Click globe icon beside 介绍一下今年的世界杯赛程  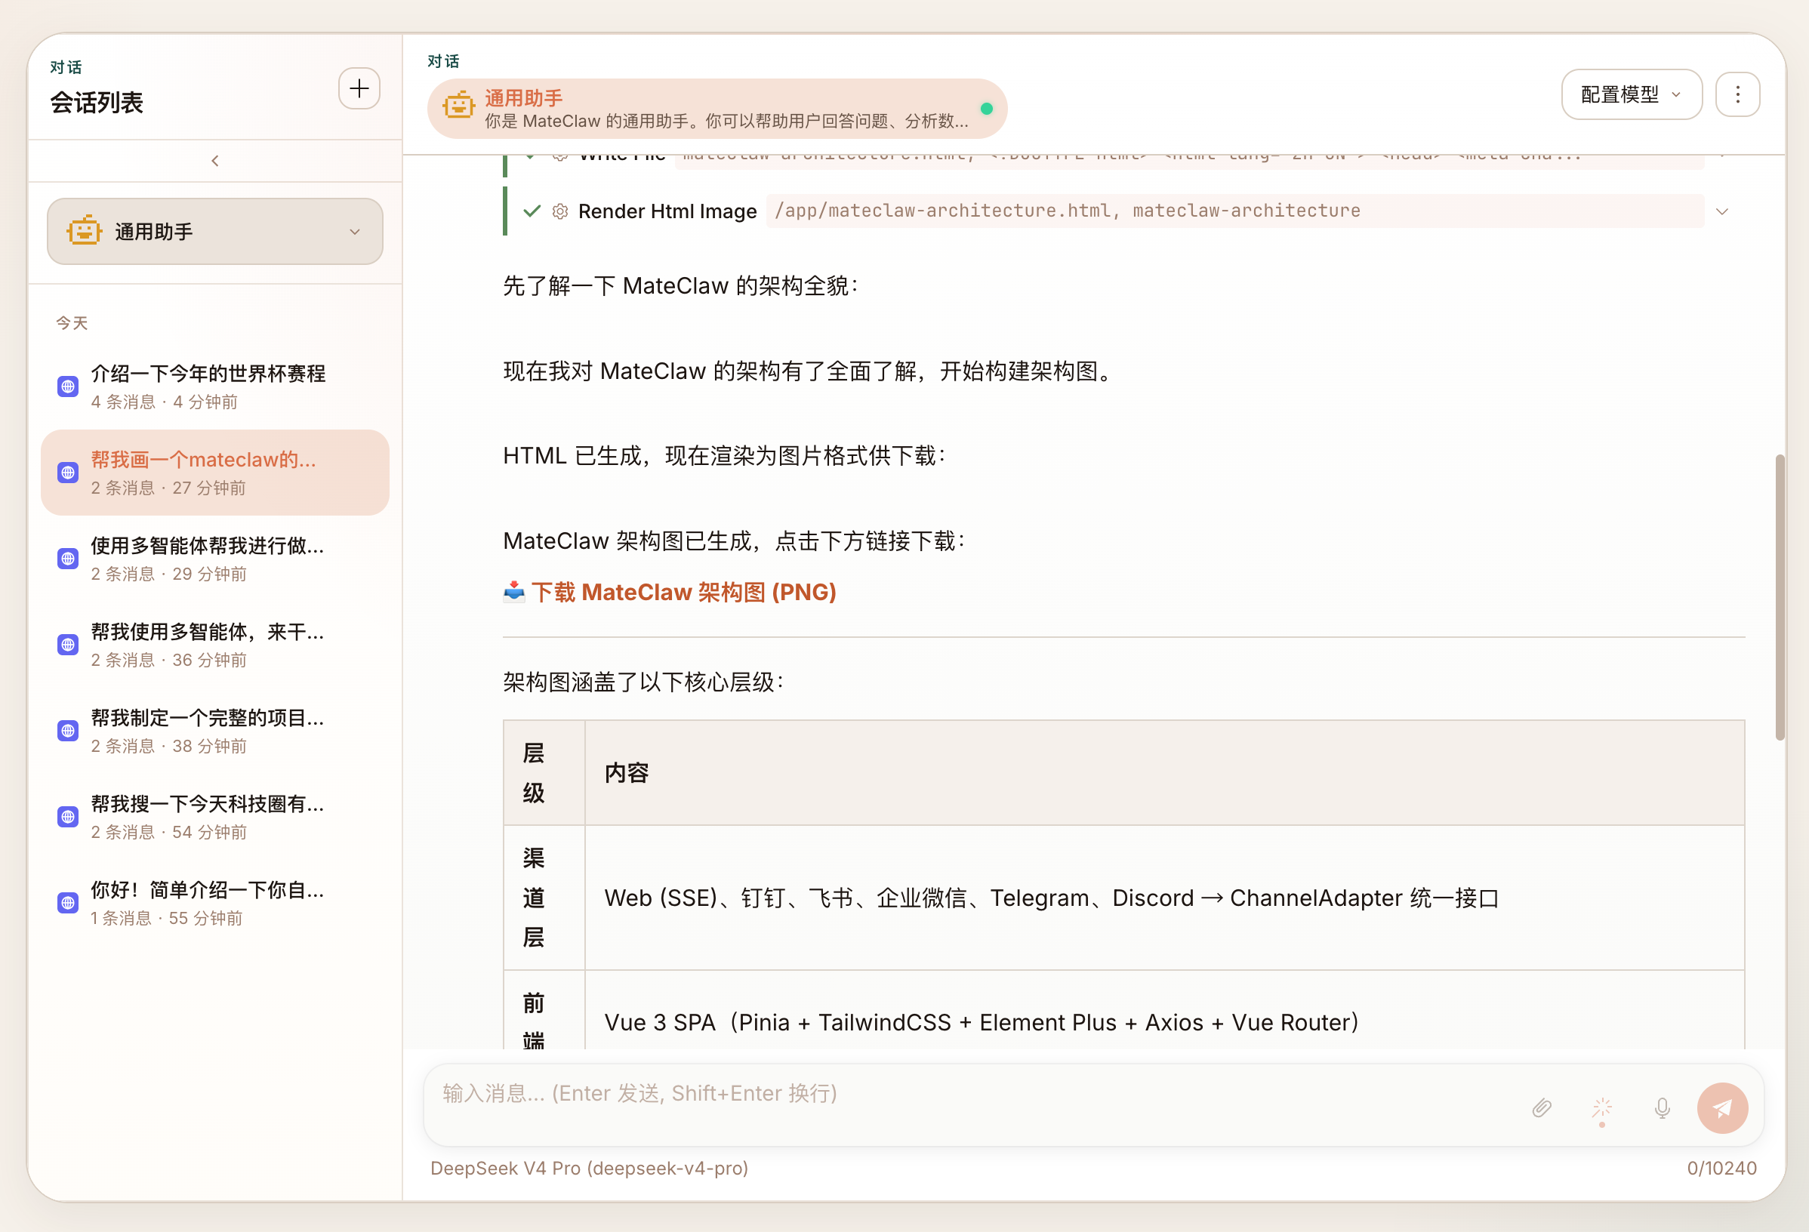coord(69,387)
